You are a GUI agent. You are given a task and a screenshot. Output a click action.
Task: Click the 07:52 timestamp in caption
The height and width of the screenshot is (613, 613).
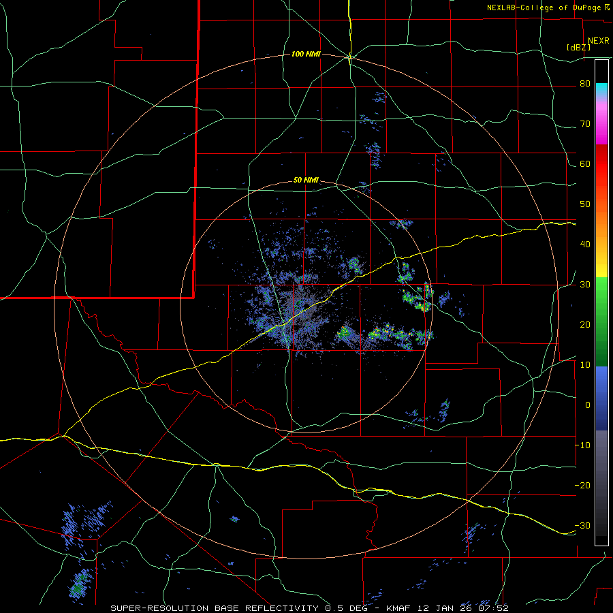tap(495, 608)
